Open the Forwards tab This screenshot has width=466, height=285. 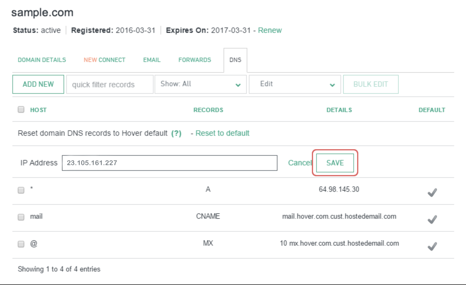[194, 60]
